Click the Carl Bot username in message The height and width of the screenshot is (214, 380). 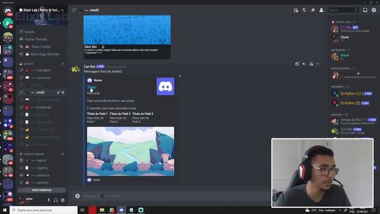pyautogui.click(x=90, y=67)
